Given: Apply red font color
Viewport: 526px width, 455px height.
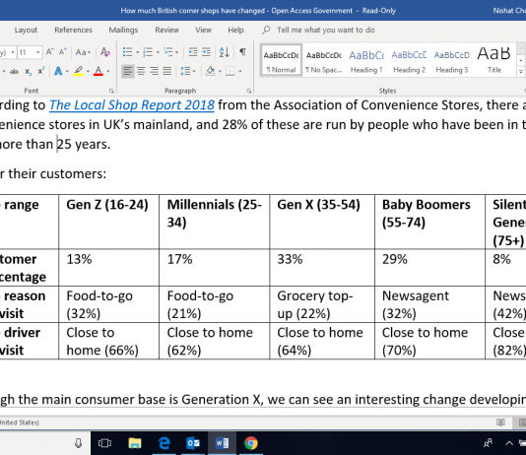Looking at the screenshot, I should pos(99,71).
